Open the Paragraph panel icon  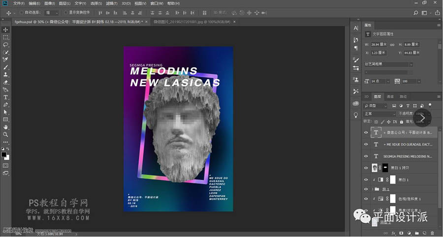pyautogui.click(x=356, y=48)
